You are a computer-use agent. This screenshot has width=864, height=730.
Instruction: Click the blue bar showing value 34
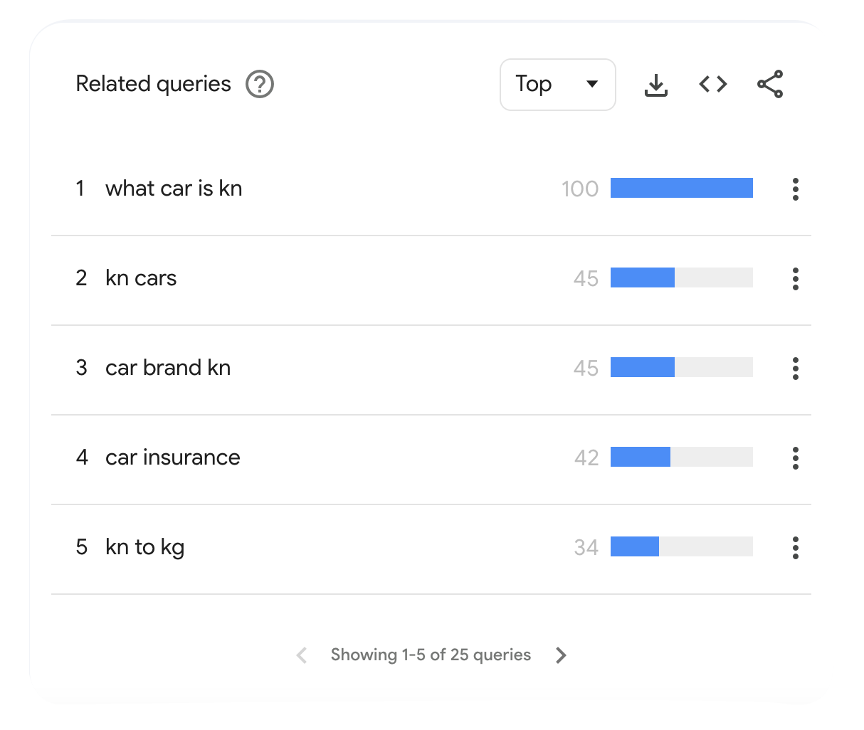click(x=635, y=546)
